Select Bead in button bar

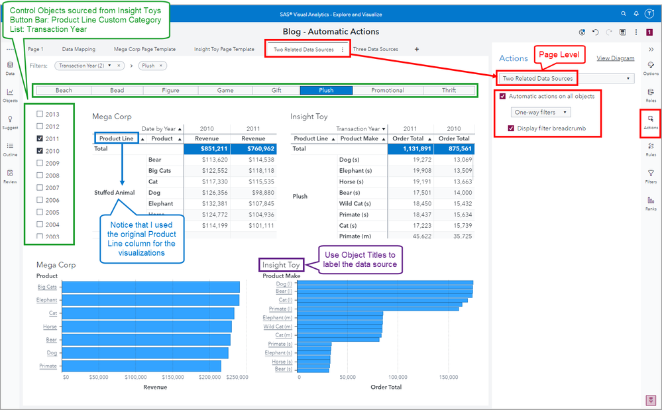coord(117,90)
